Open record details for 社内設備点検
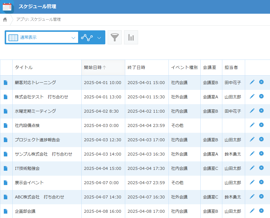Image resolution: width=270 pixels, height=218 pixels. (x=6, y=125)
